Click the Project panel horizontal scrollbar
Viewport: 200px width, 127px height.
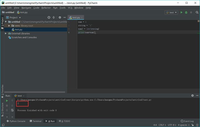point(35,92)
